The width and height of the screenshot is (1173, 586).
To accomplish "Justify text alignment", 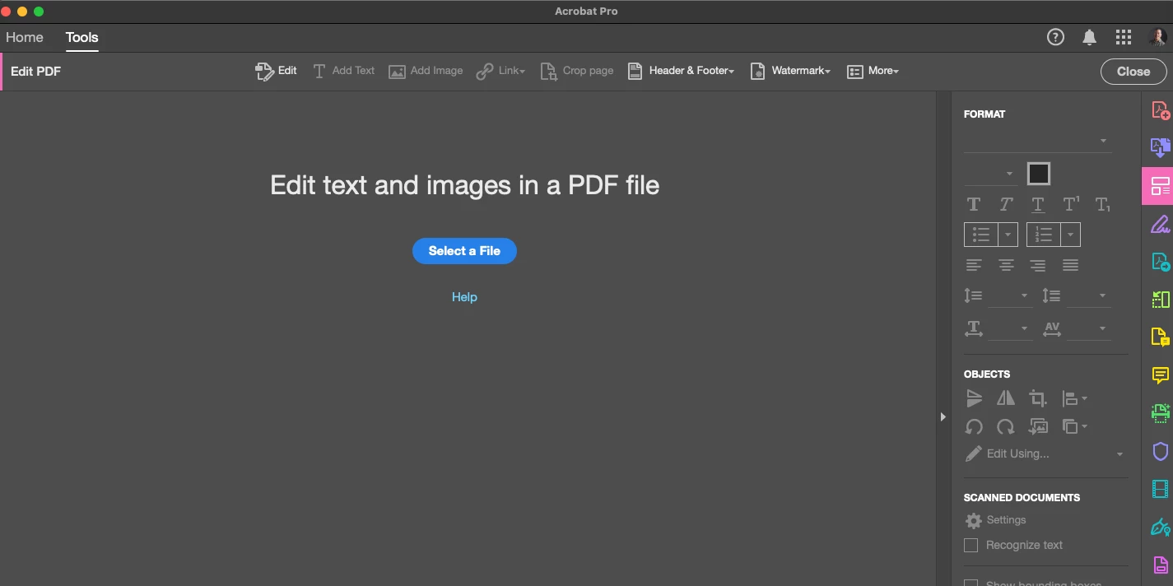I will pyautogui.click(x=1070, y=265).
